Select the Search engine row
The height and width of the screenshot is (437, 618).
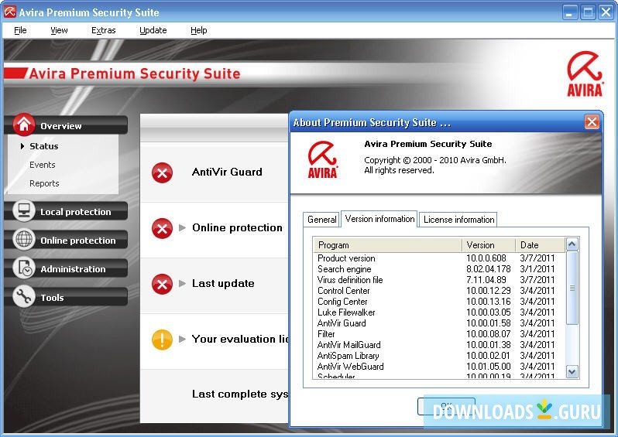pyautogui.click(x=439, y=269)
